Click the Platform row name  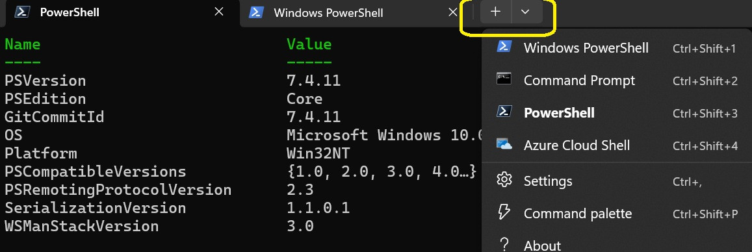[x=41, y=153]
